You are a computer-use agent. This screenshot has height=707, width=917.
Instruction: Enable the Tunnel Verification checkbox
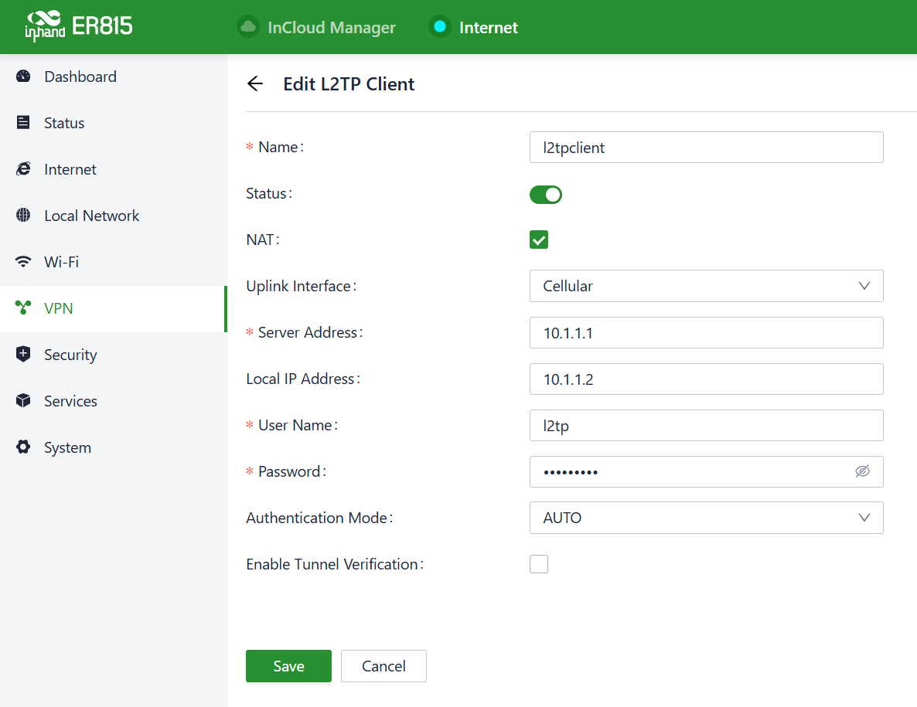[x=539, y=565]
